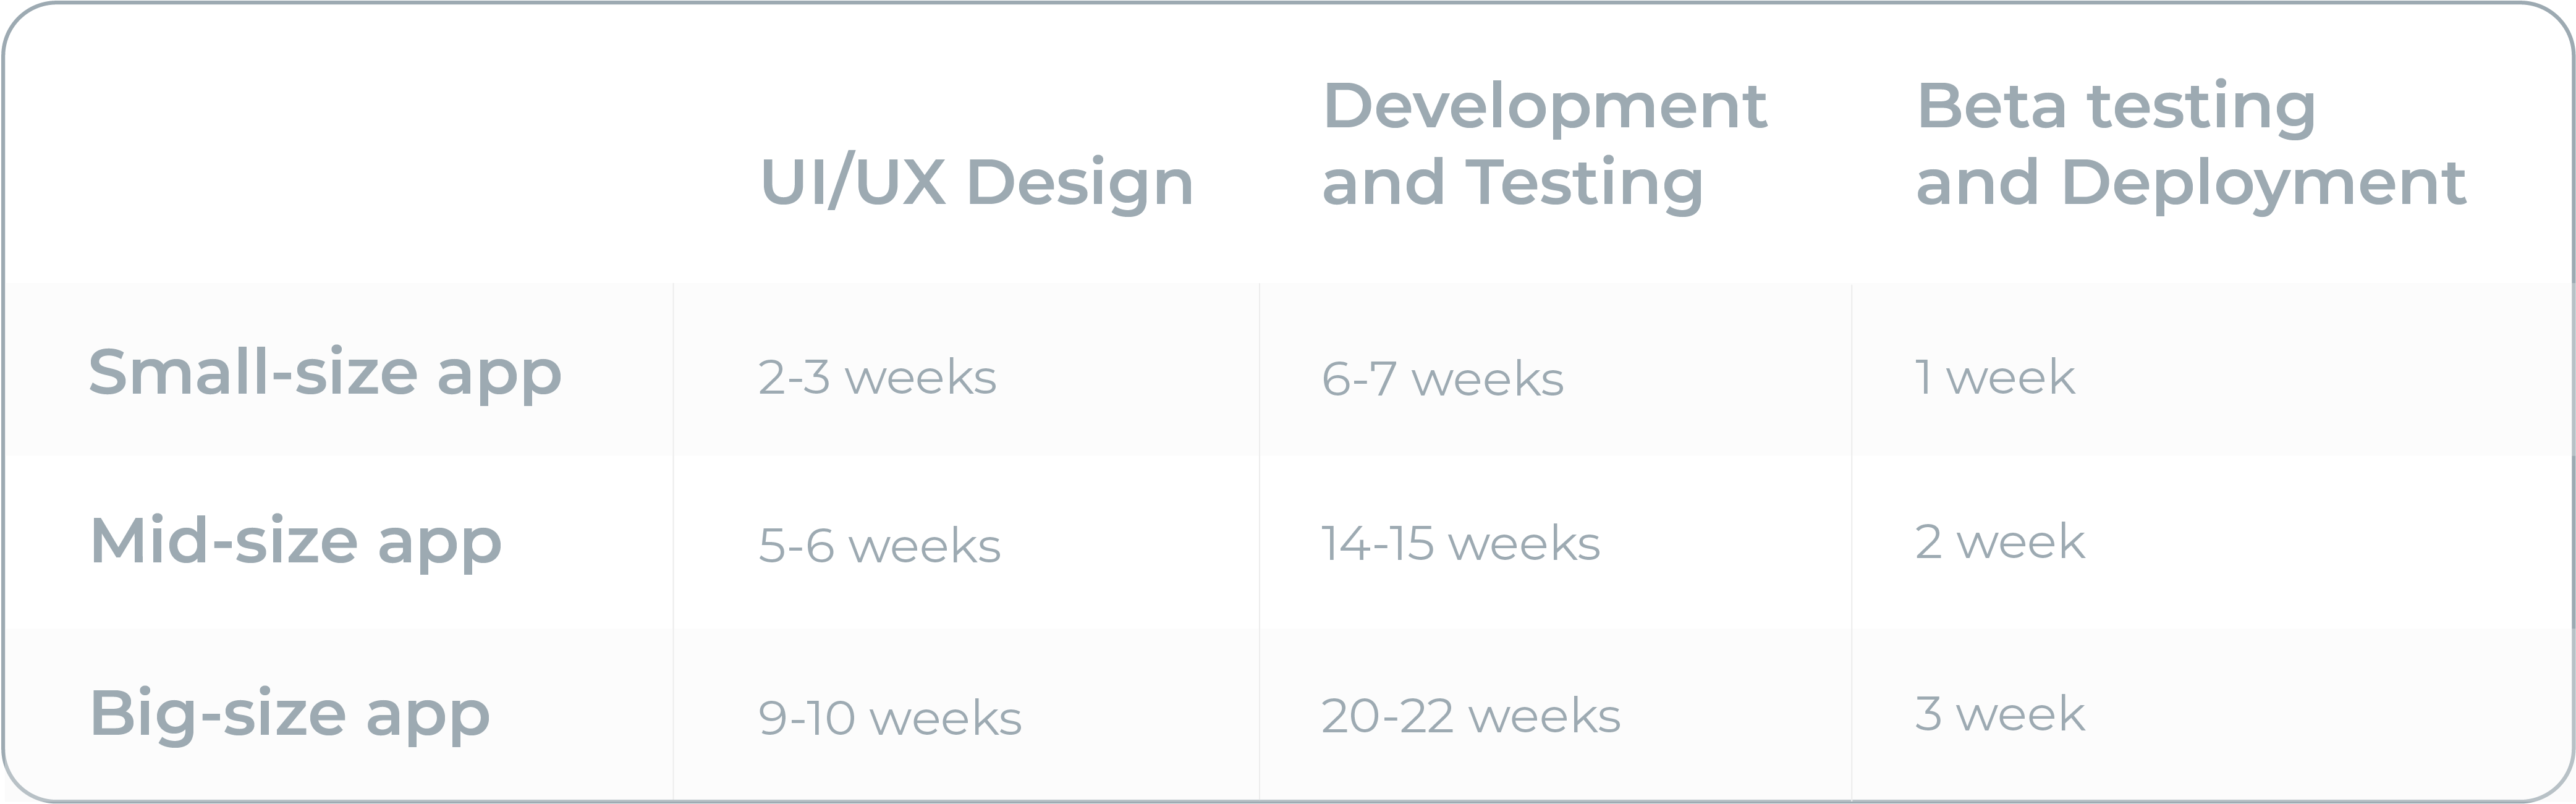The image size is (2576, 804).
Task: Click the 20-22 weeks cell
Action: pos(1470,716)
